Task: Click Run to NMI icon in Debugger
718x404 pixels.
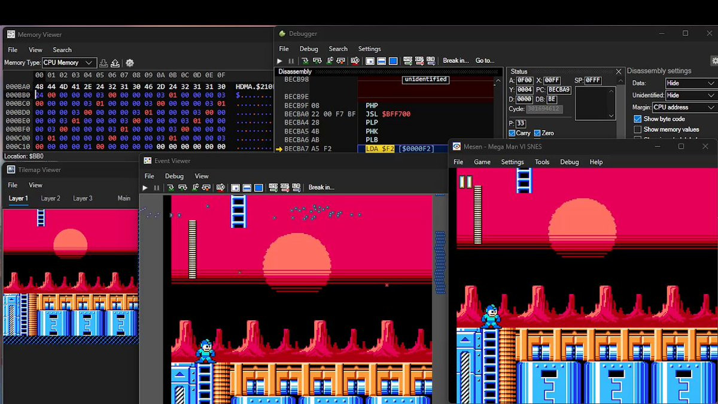Action: click(408, 61)
